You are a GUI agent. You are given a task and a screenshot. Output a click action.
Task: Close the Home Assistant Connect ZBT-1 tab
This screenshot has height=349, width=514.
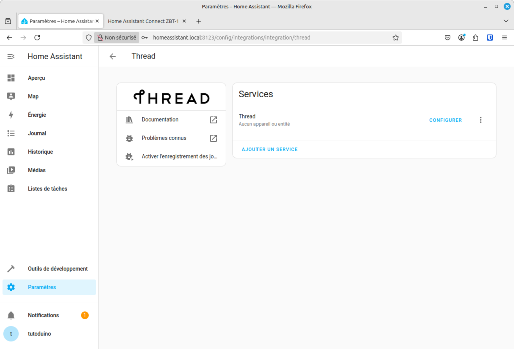[184, 21]
